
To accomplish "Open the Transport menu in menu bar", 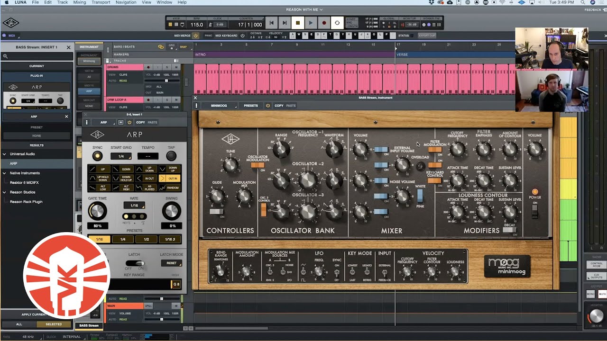I will tap(101, 2).
